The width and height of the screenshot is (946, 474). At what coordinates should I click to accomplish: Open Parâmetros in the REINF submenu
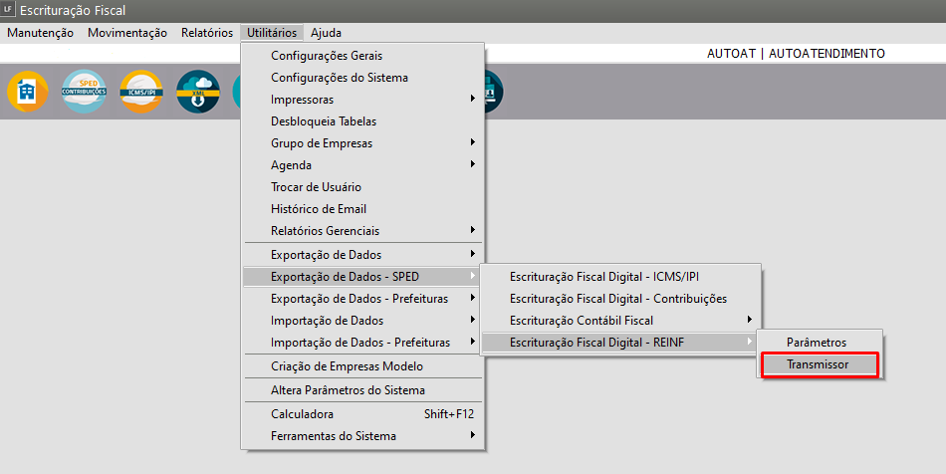[x=817, y=343]
